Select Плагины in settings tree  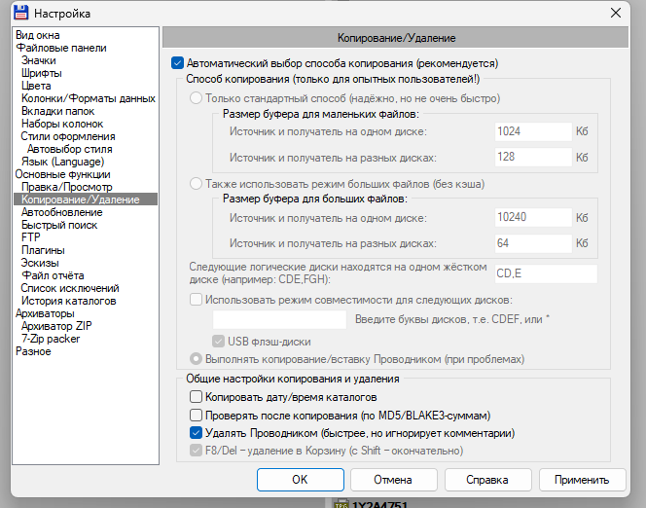click(x=43, y=250)
